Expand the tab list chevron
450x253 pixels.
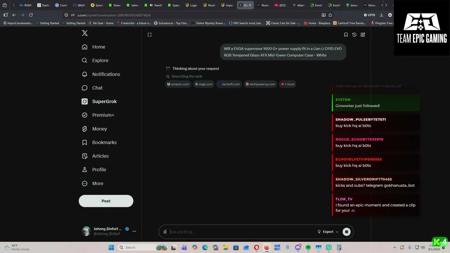(x=386, y=5)
